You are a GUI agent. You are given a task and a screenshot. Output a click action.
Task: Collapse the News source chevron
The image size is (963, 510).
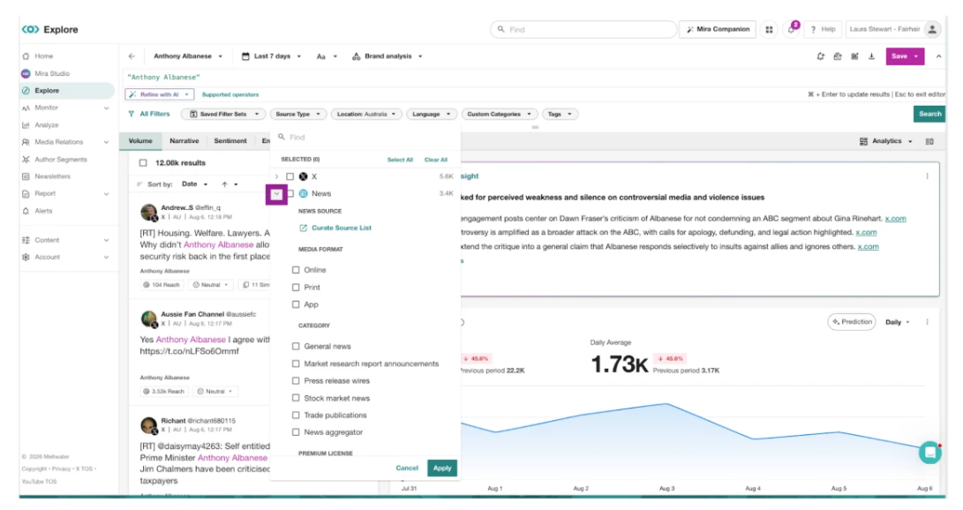point(276,194)
